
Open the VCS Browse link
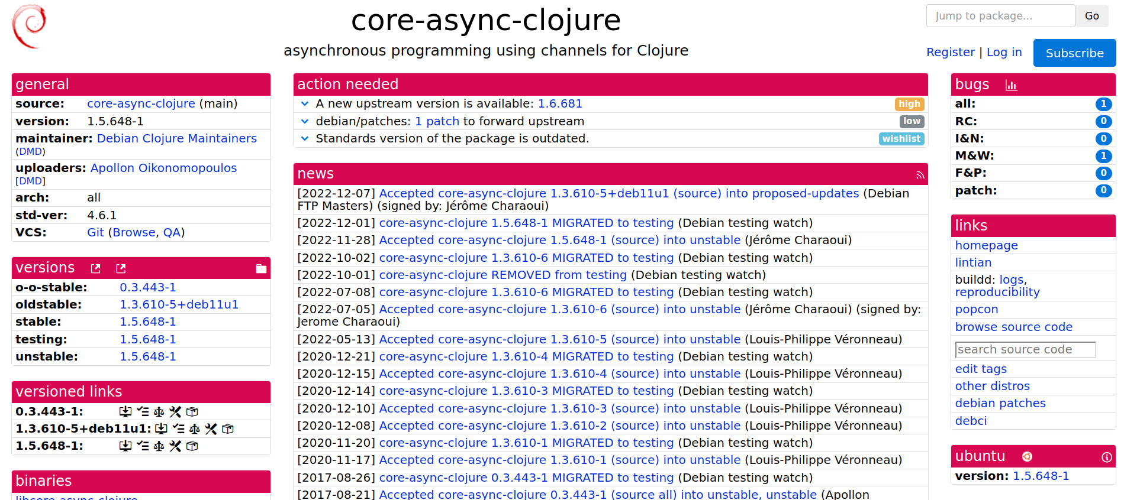[x=134, y=233]
